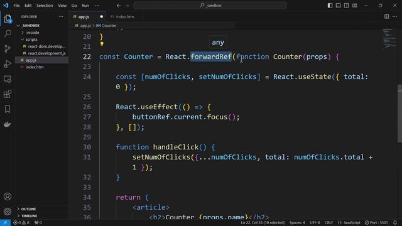The image size is (402, 226).
Task: Open the View menu
Action: tap(62, 6)
